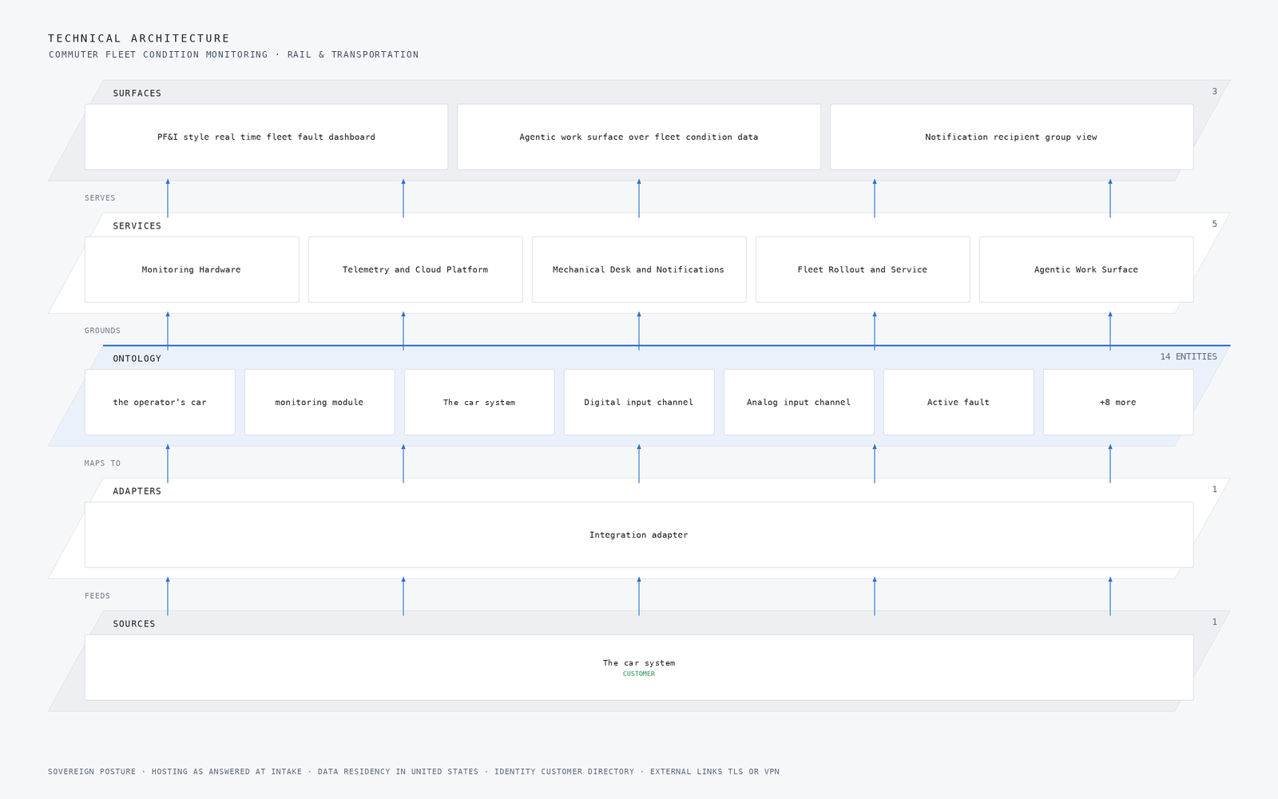Click the SERVICES layer heading
The image size is (1278, 799).
[x=137, y=226]
